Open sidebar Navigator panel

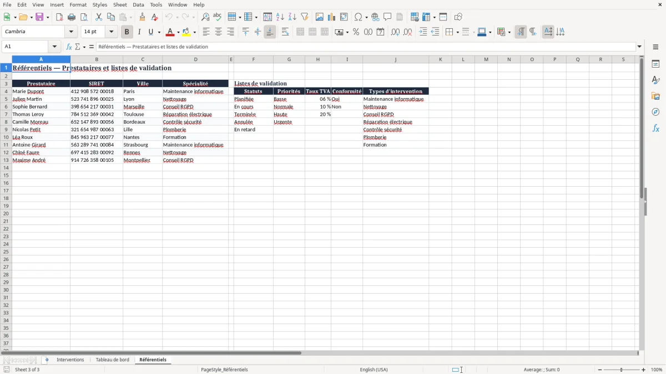655,112
